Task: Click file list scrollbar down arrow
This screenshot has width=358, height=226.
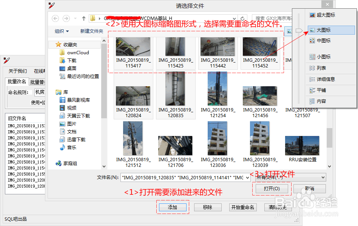Action: coord(329,166)
